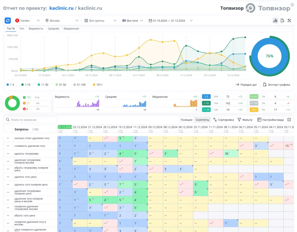Open the kaclinic.ru project link
Screen dimensions: 297x232
tap(61, 8)
